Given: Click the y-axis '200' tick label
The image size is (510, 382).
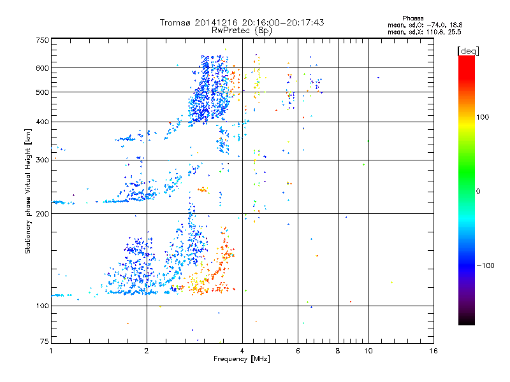Looking at the screenshot, I should click(42, 214).
